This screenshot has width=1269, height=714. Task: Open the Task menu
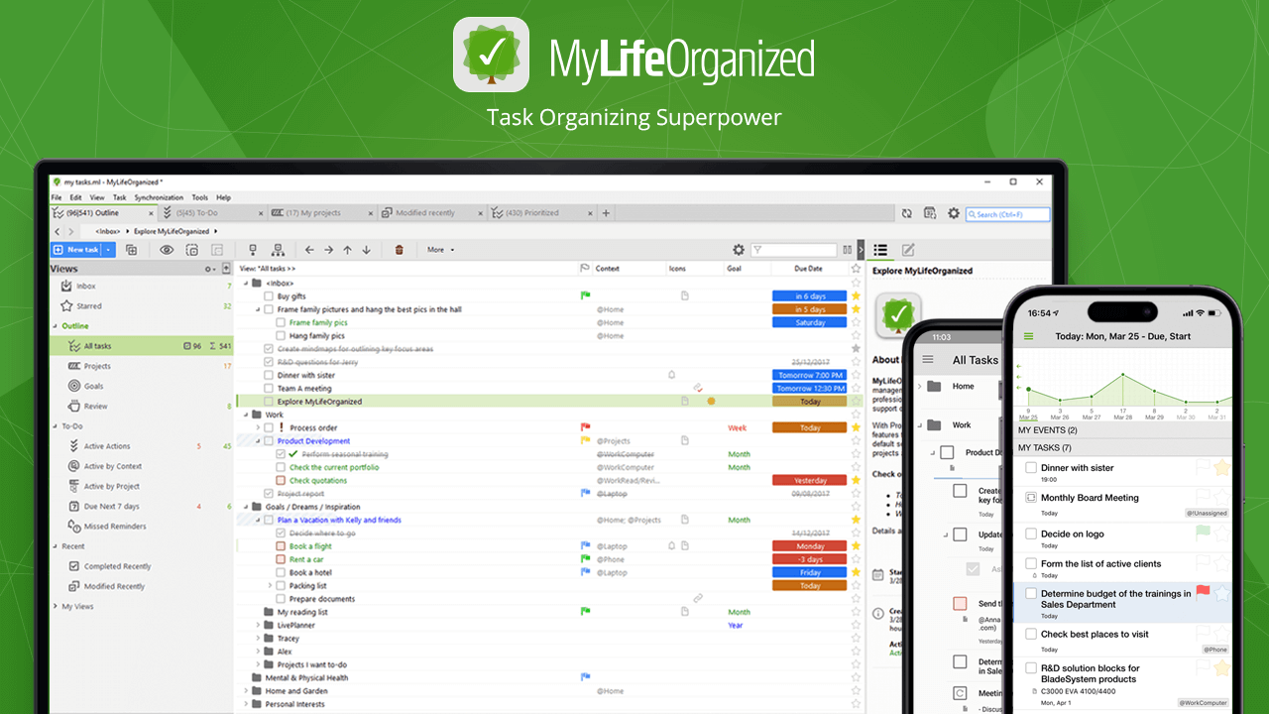(119, 197)
